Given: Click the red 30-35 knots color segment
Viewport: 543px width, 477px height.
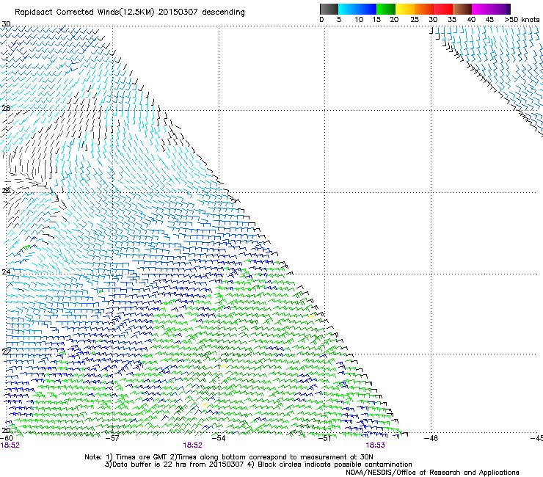Looking at the screenshot, I should pyautogui.click(x=443, y=9).
